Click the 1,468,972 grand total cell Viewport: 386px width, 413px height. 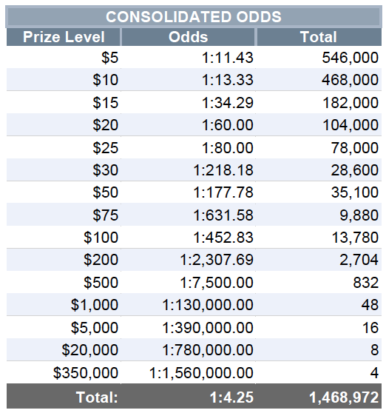point(319,397)
